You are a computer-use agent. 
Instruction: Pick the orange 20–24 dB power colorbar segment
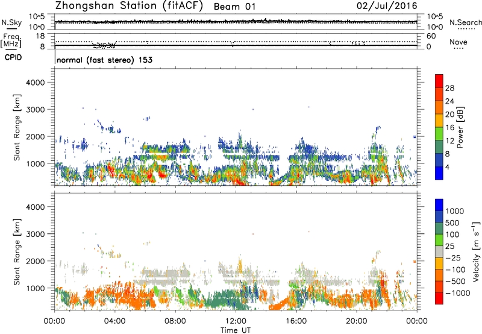(439, 108)
